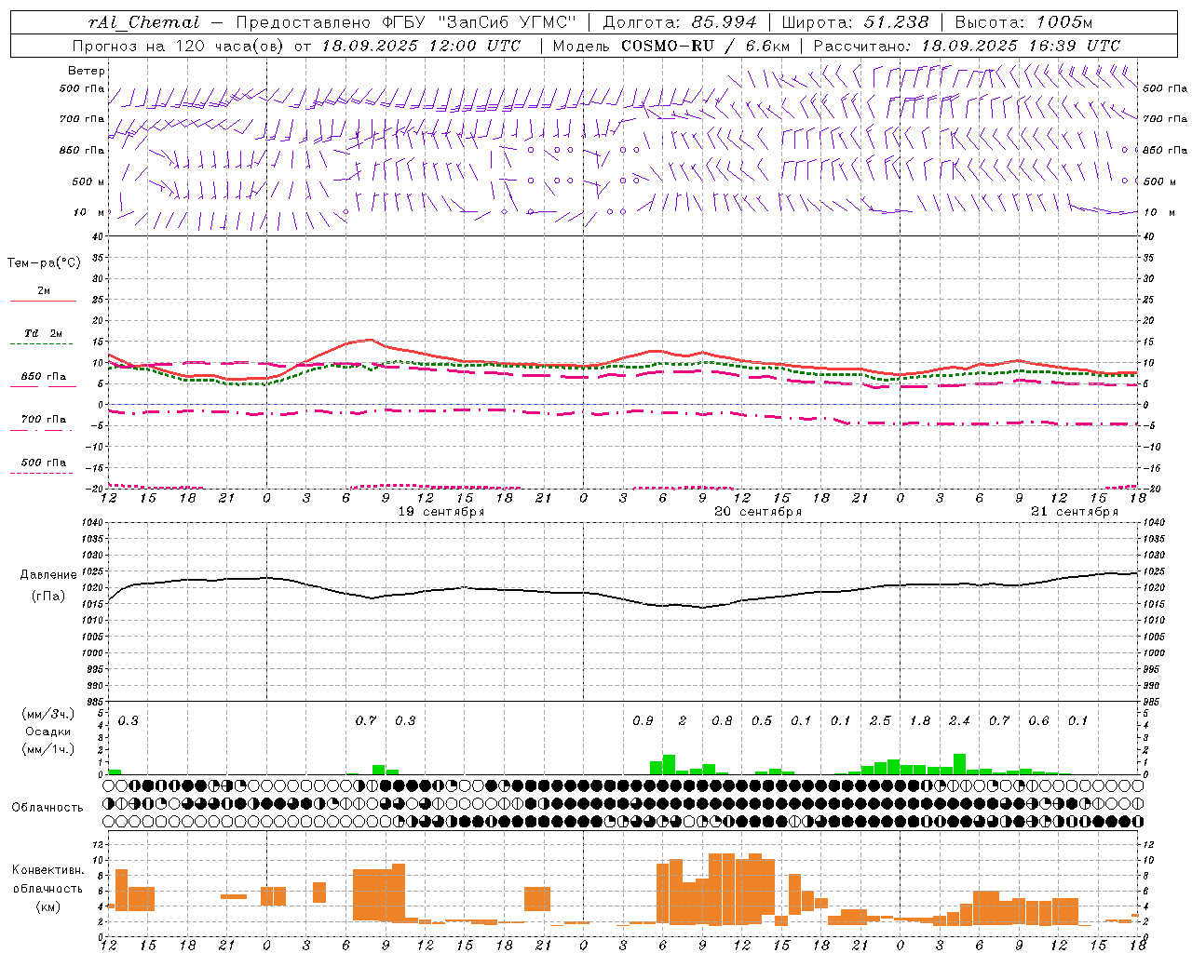The image size is (1192, 953).
Task: Click the Осадки label
Action: 47,732
